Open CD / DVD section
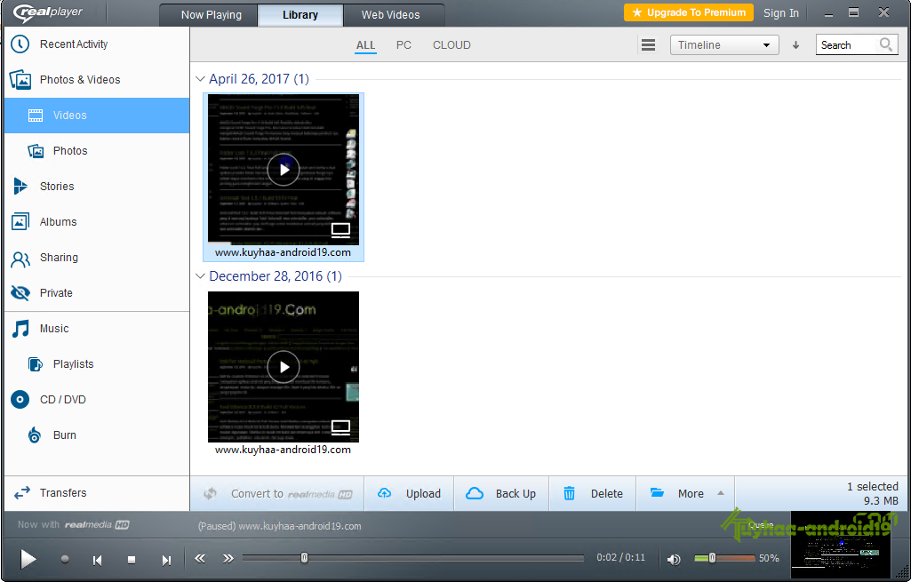The image size is (911, 582). coord(97,400)
